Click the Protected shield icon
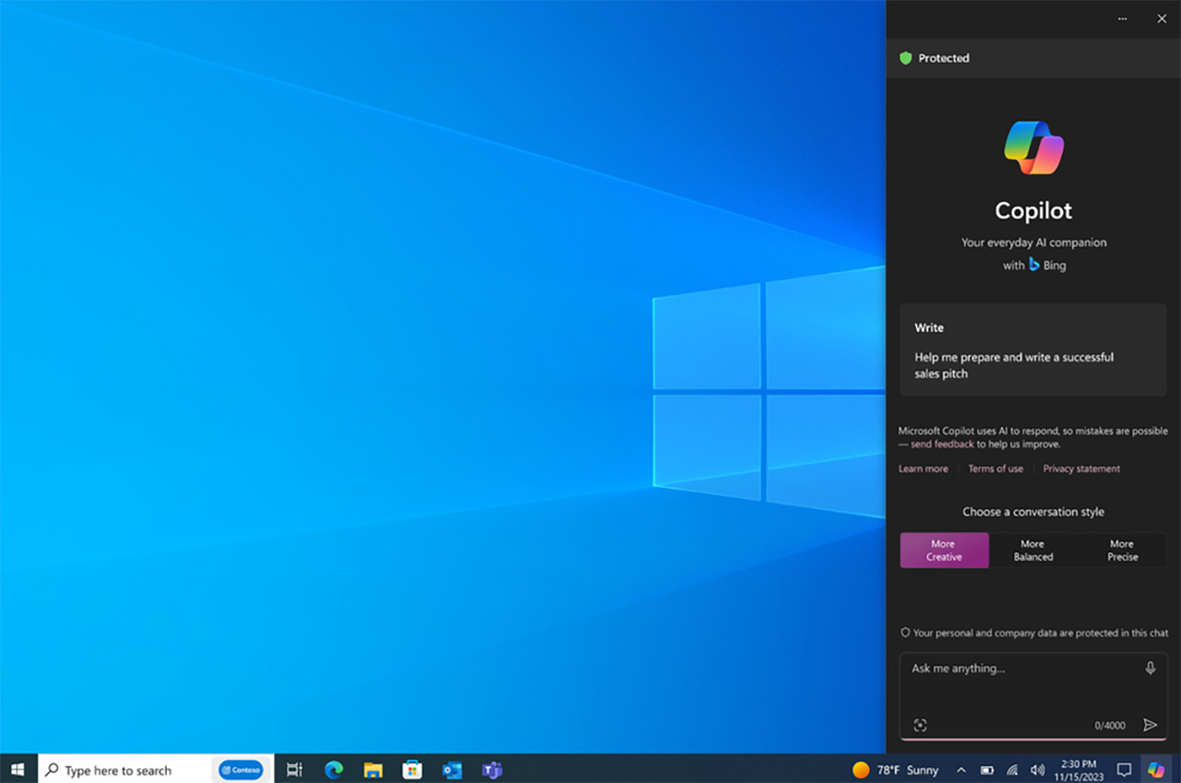The image size is (1181, 783). click(x=907, y=58)
